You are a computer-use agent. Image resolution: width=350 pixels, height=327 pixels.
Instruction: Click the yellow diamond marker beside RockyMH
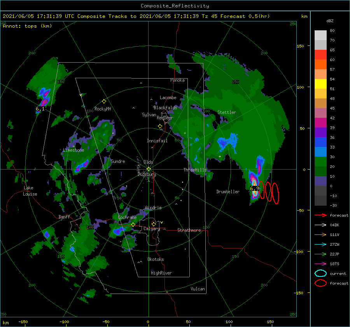(104, 101)
